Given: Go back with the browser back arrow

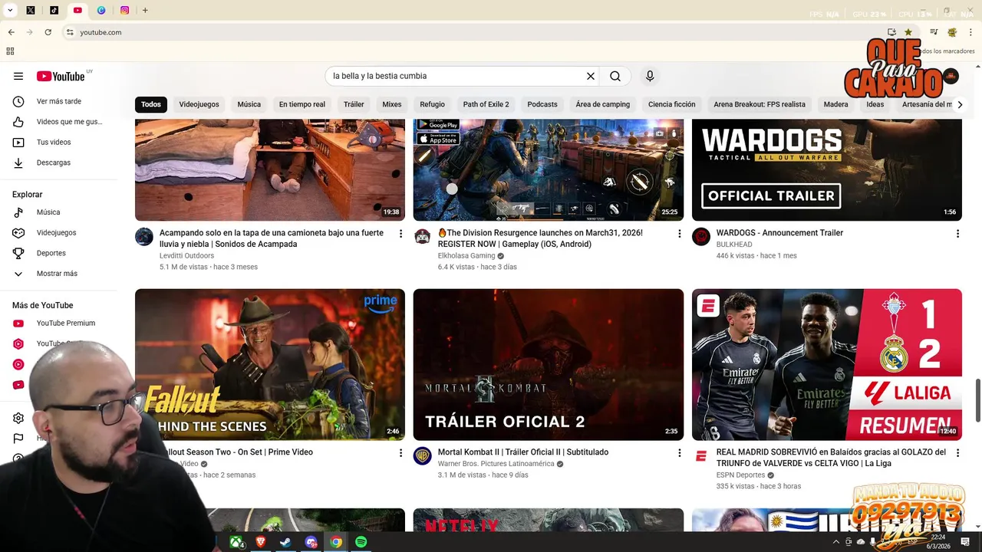Looking at the screenshot, I should 11,32.
